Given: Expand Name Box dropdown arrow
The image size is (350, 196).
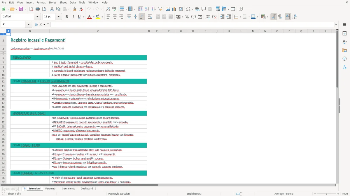Looking at the screenshot, I should coord(29,24).
